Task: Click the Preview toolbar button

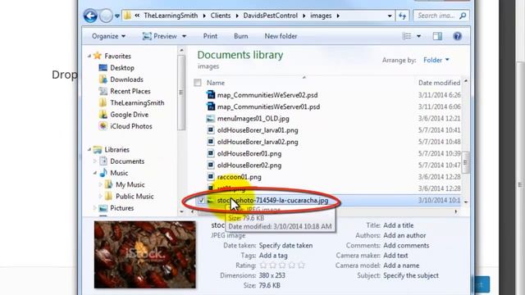Action: [x=160, y=36]
